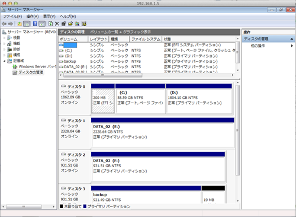This screenshot has width=296, height=217.
Task: Click the 構成 node icon in tree
Action: [x=9, y=55]
